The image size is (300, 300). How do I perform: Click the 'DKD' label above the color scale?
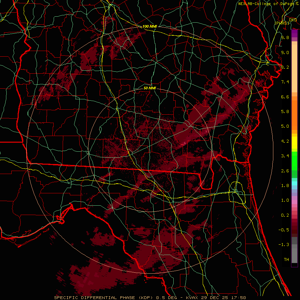(x=293, y=20)
